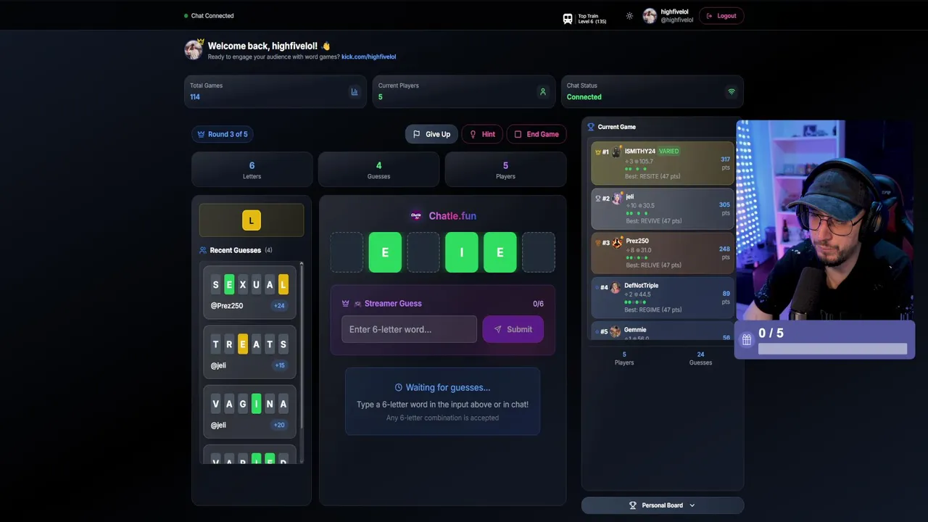Click the first green E tile

tap(385, 252)
